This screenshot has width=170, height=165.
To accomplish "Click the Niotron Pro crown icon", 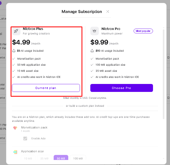I will coord(95,31).
